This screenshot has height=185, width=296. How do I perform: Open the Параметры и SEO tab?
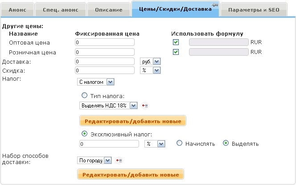point(257,10)
